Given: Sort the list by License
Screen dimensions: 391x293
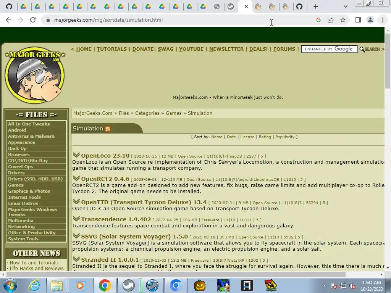Looking at the screenshot, I should coord(247,137).
